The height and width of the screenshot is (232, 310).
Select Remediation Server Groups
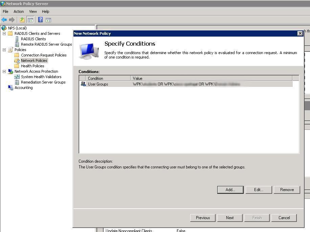click(x=43, y=82)
